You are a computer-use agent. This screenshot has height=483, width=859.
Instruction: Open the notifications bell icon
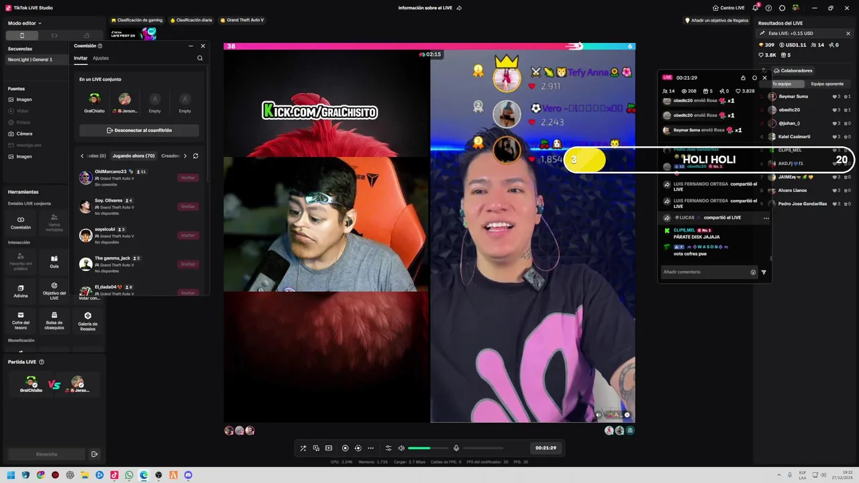(756, 8)
